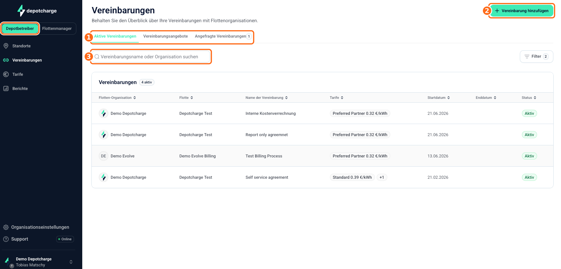Image resolution: width=561 pixels, height=269 pixels.
Task: Sort by Status column
Action: (x=529, y=98)
